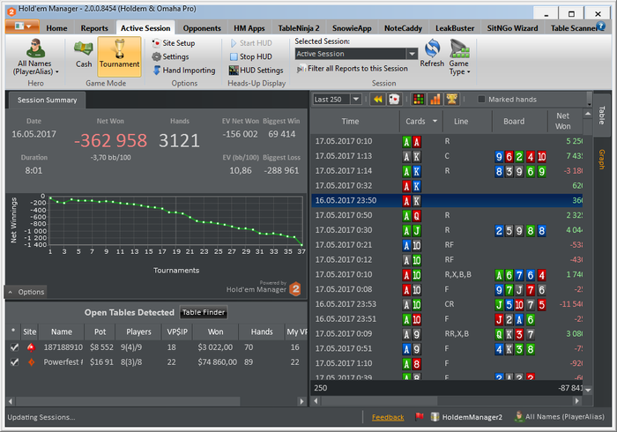Select the Tournament game mode trophy
This screenshot has height=432, width=617.
119,56
